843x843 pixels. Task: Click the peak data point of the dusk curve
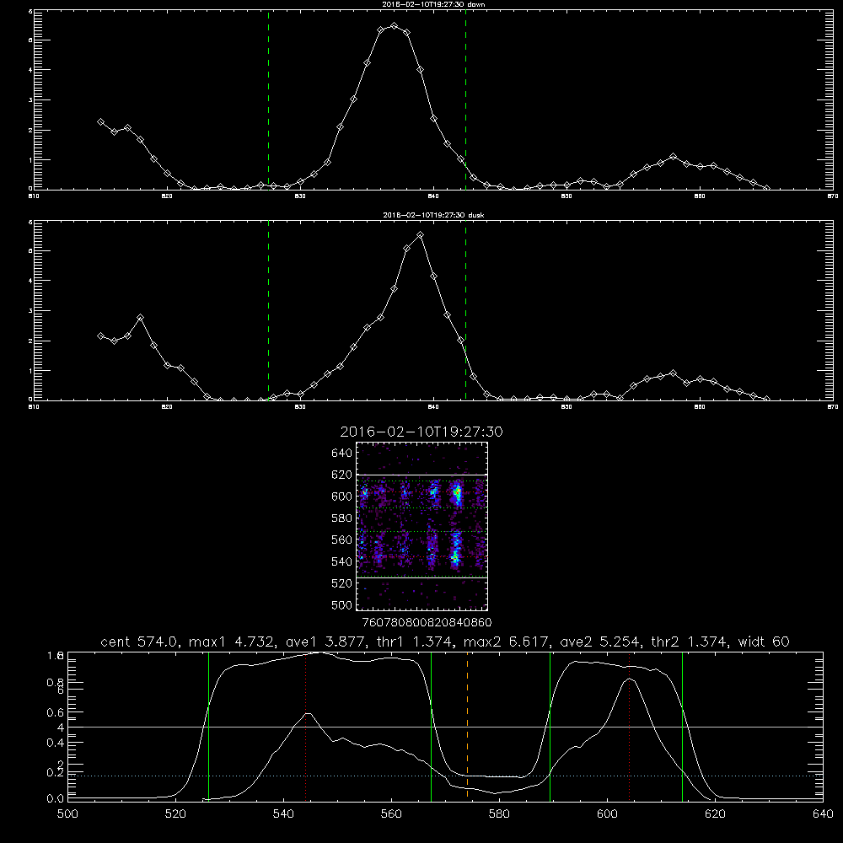click(x=421, y=235)
